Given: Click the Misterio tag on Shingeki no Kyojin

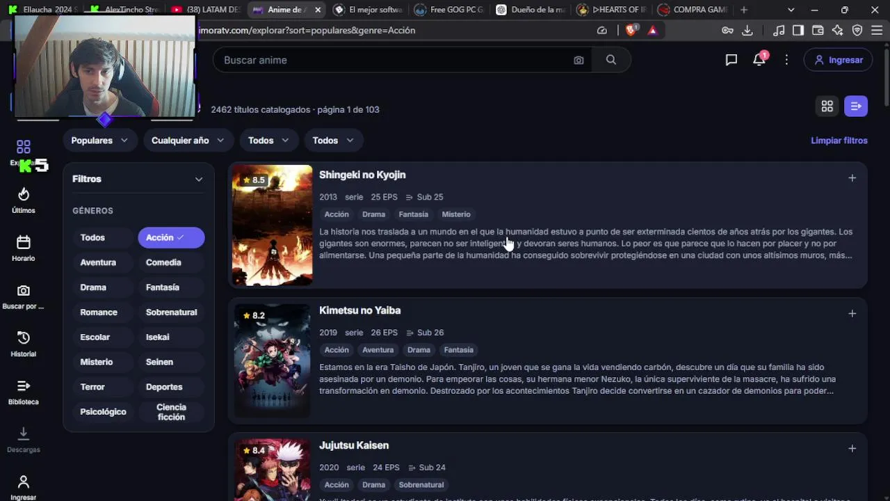Looking at the screenshot, I should coord(456,214).
